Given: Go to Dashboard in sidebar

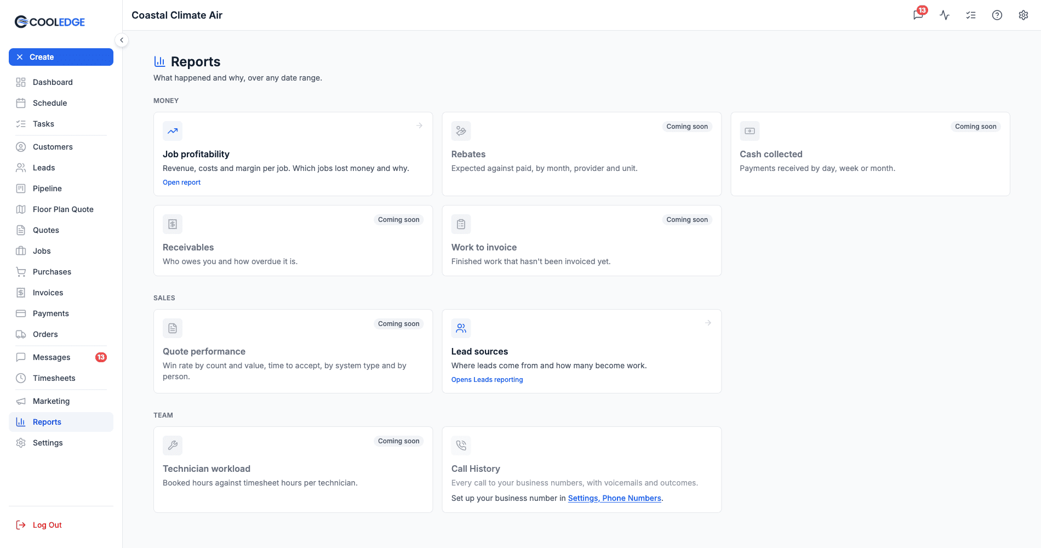Looking at the screenshot, I should coord(61,82).
